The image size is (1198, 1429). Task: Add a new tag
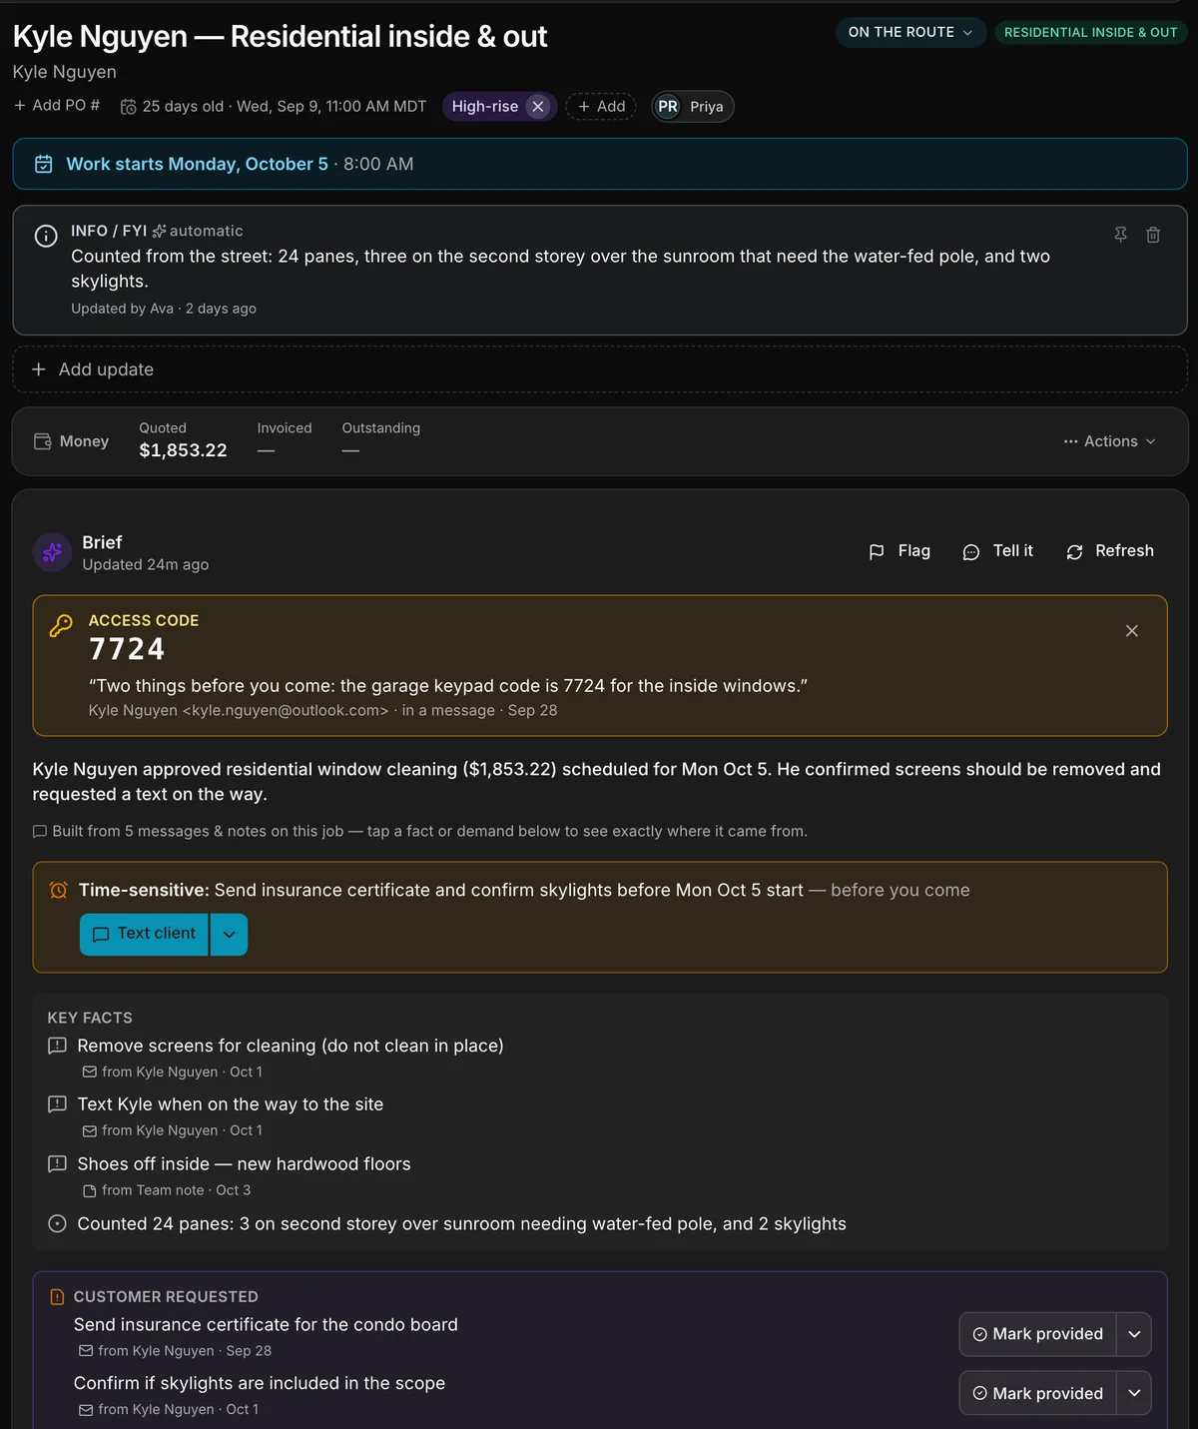(601, 107)
